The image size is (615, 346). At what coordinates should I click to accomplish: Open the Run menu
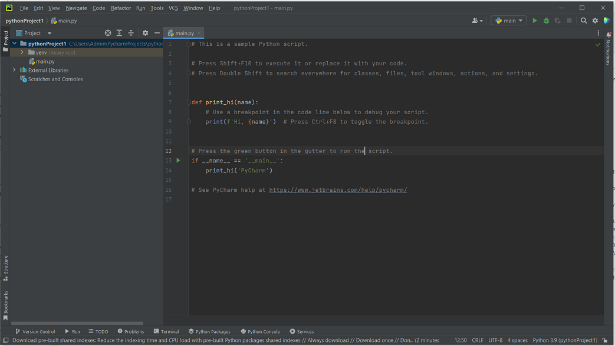click(x=140, y=8)
